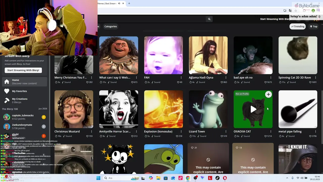Viewport: 323px width, 182px height.
Task: Like the OIIAOIIA CAT sound
Action: point(265,136)
